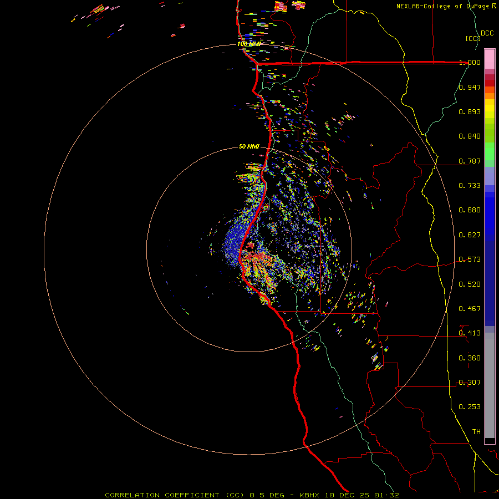Screen dimensions: 499x499
Task: Pick the orange segment of the color bar
Action: [490, 93]
